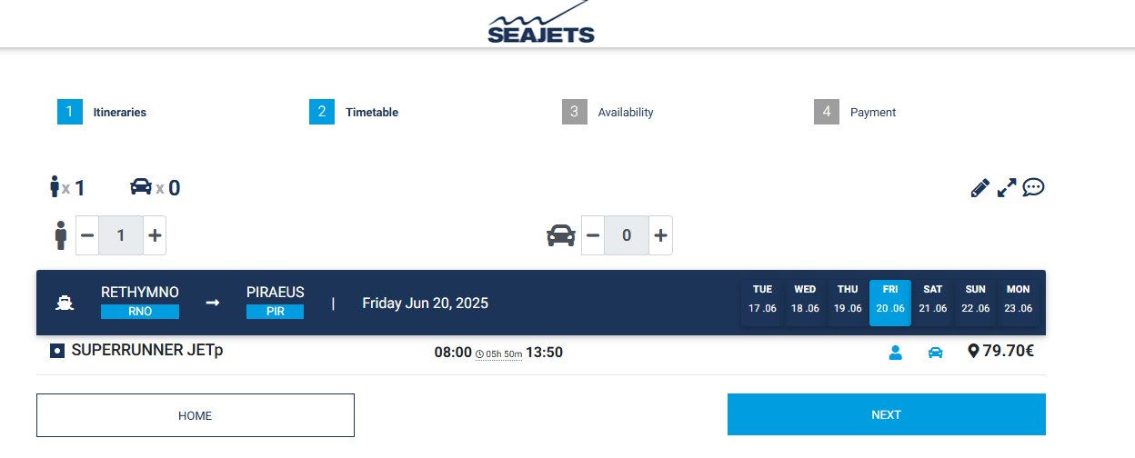The height and width of the screenshot is (458, 1135).
Task: Click the blue car icon on SUPERRUNNER row
Action: tap(935, 353)
